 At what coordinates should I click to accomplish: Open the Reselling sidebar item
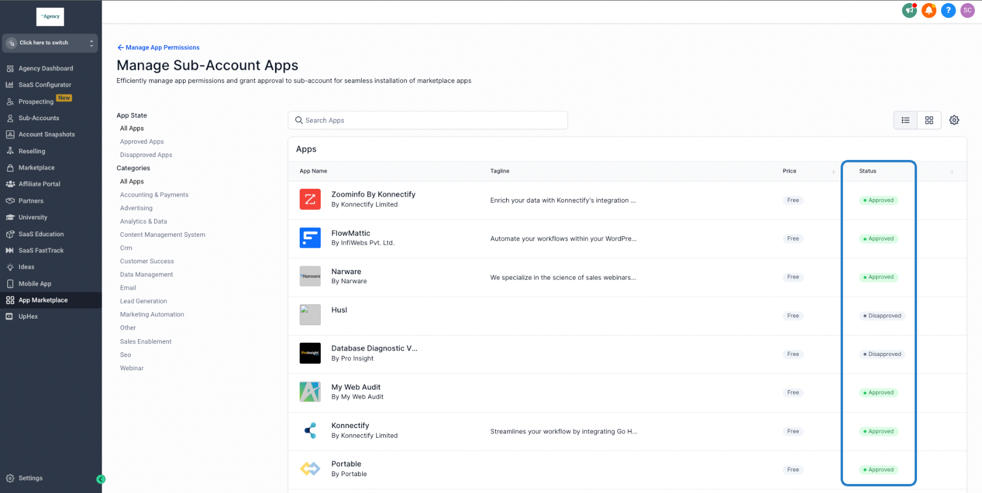click(32, 152)
